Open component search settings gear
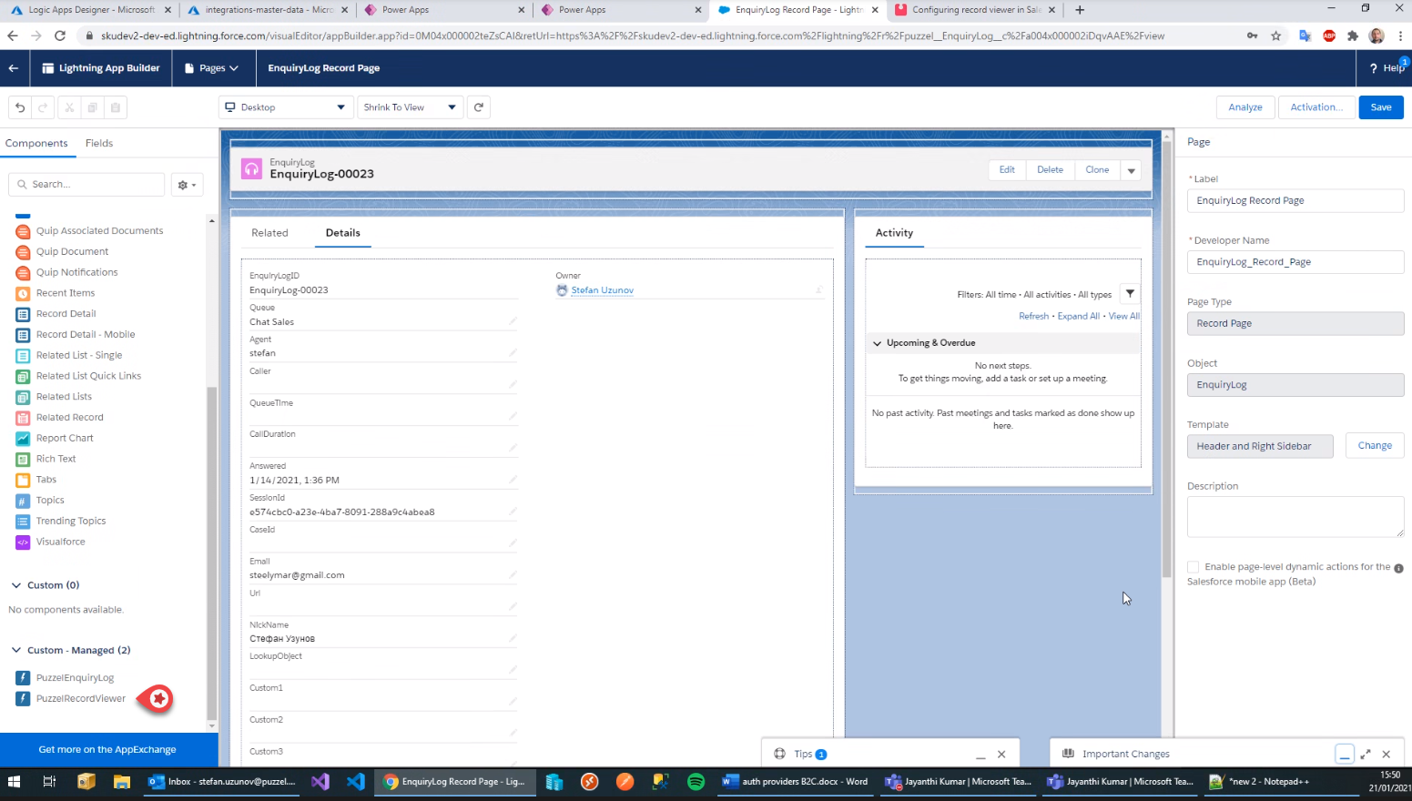Viewport: 1412px width, 801px height. click(x=187, y=185)
